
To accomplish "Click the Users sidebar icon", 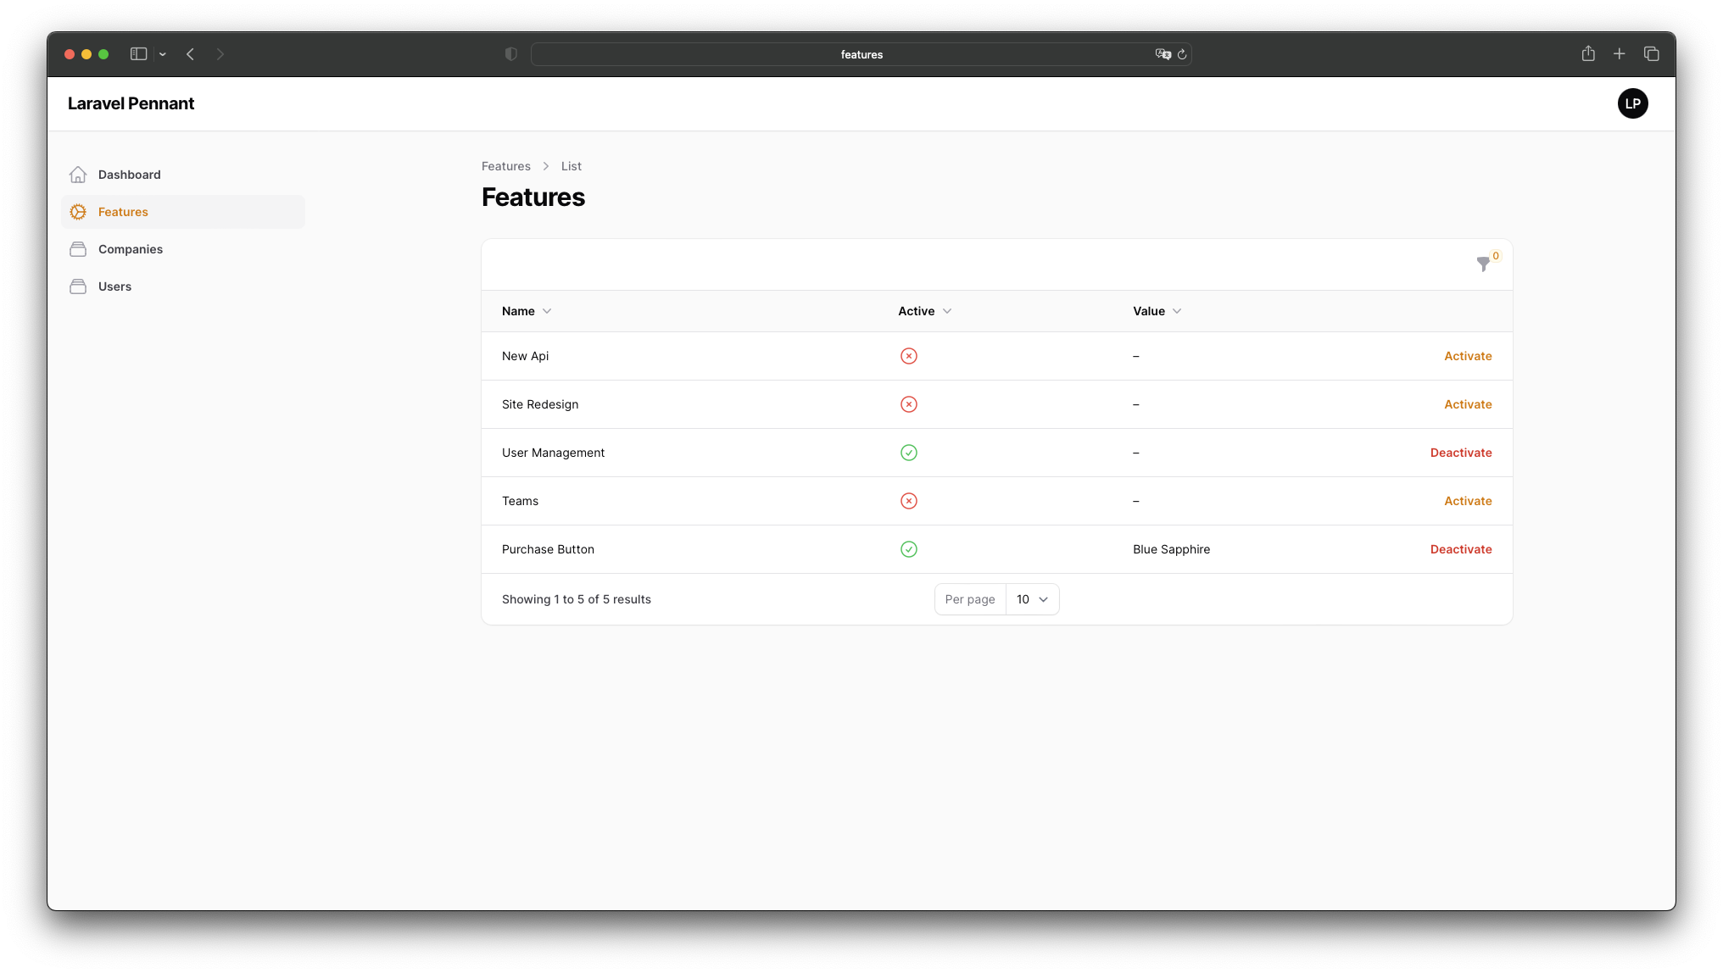I will pos(78,286).
